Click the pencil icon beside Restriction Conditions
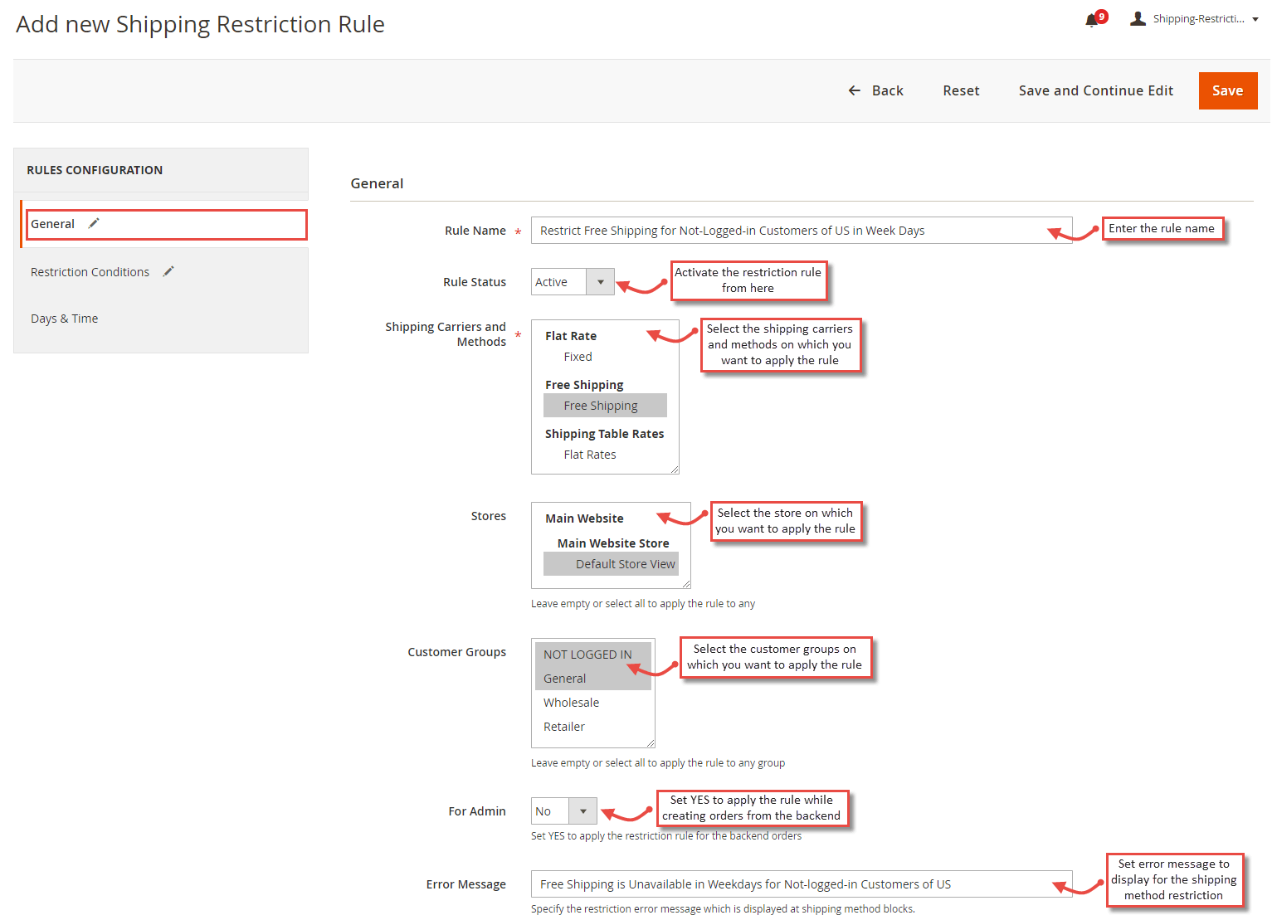 pyautogui.click(x=168, y=270)
